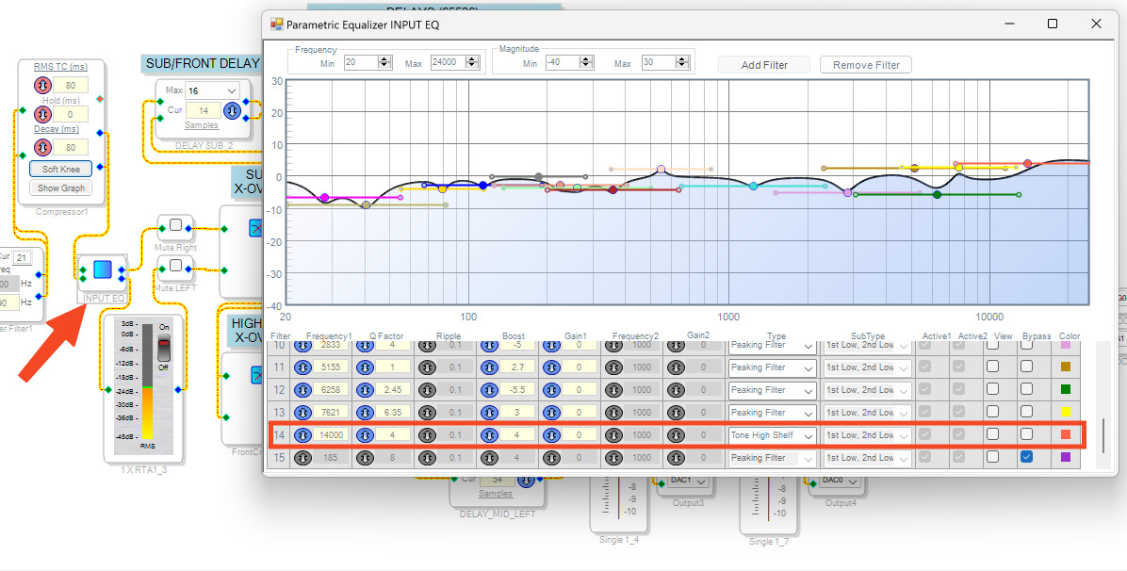Click DELAY SUB_2 Cur samples spinner knob
The image size is (1127, 571).
point(232,111)
